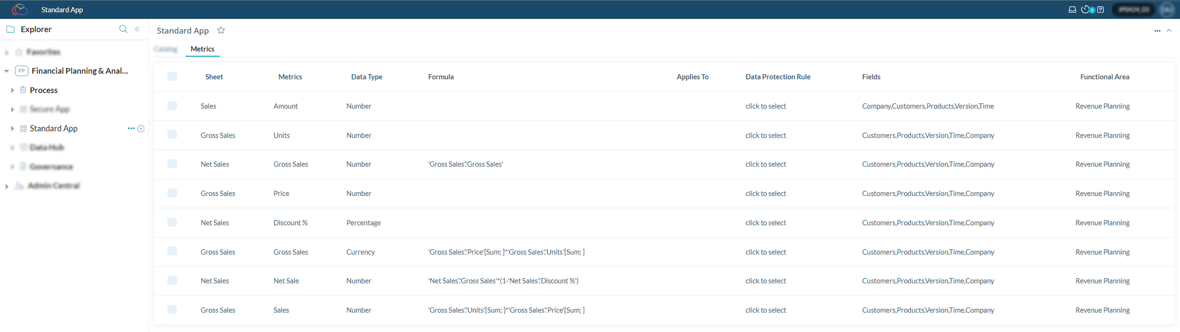Click 'click to select' for the Price row
Viewport: 1180px width, 332px height.
765,193
